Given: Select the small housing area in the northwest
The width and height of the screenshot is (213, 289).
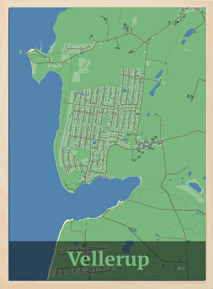Looking at the screenshot, I should [x=78, y=48].
